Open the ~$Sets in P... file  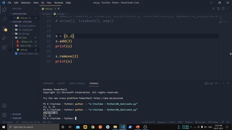pos(26,42)
